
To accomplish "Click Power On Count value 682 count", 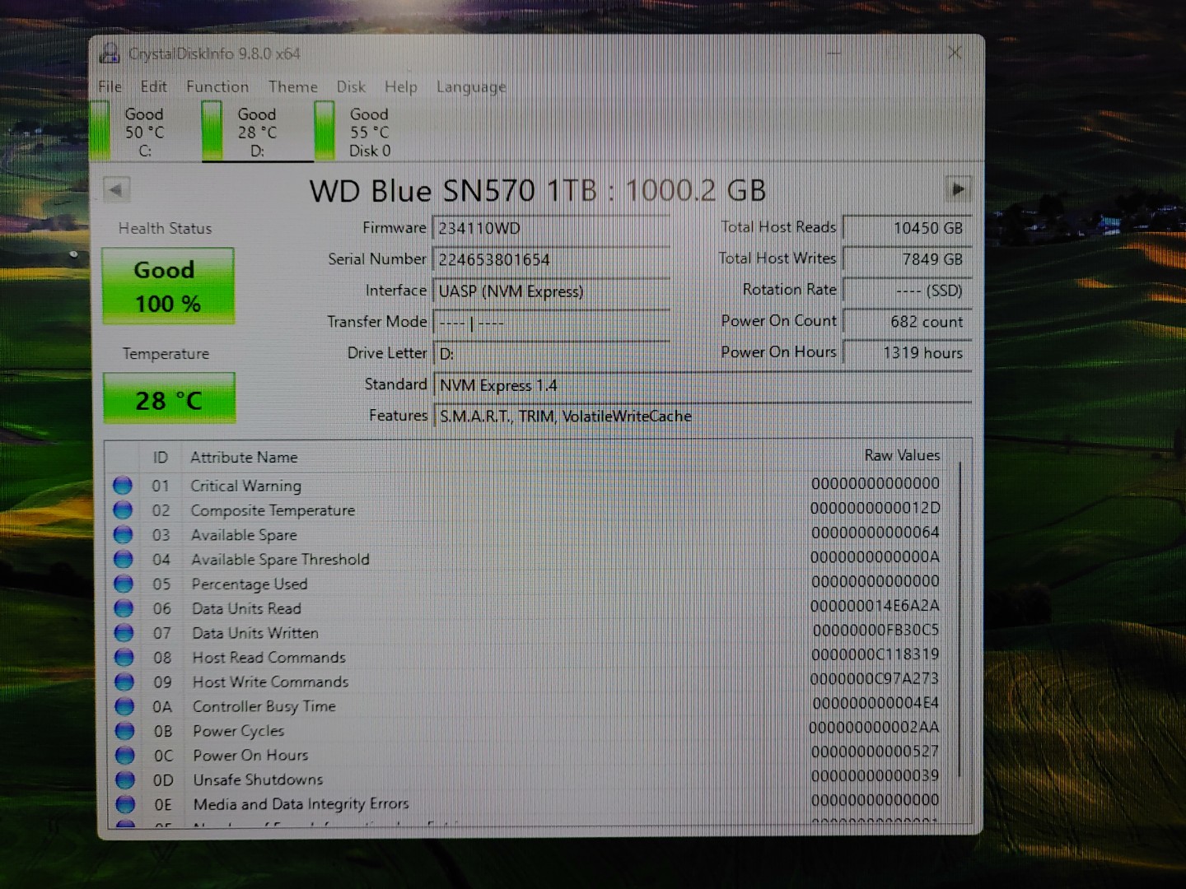I will (x=908, y=321).
